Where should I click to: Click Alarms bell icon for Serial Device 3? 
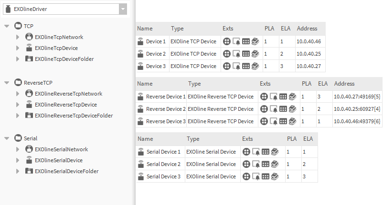coord(256,176)
